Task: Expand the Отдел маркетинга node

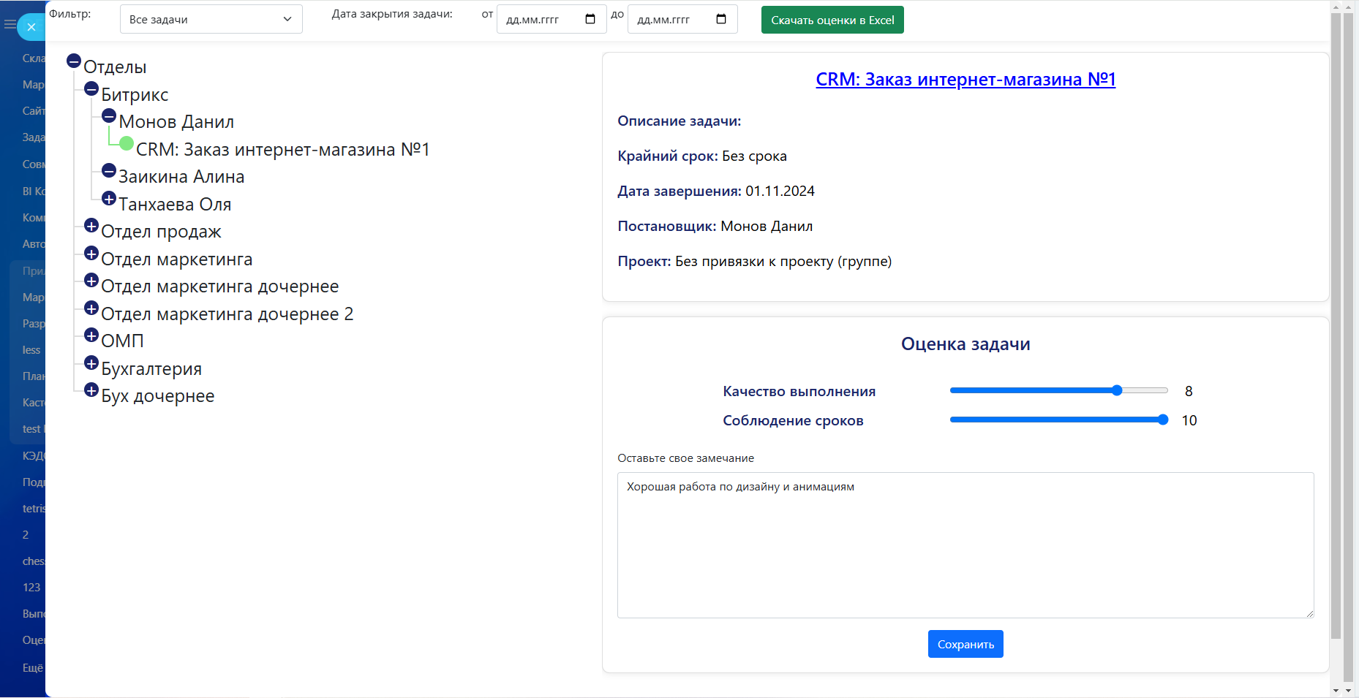Action: click(91, 254)
